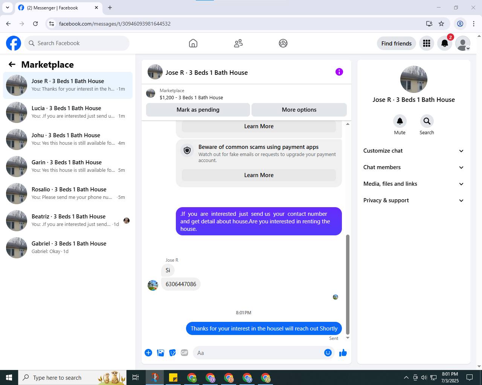View site information icon in address bar

52,24
